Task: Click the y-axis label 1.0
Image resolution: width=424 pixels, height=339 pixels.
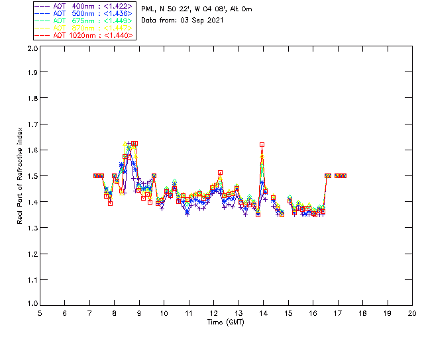Action: click(32, 303)
